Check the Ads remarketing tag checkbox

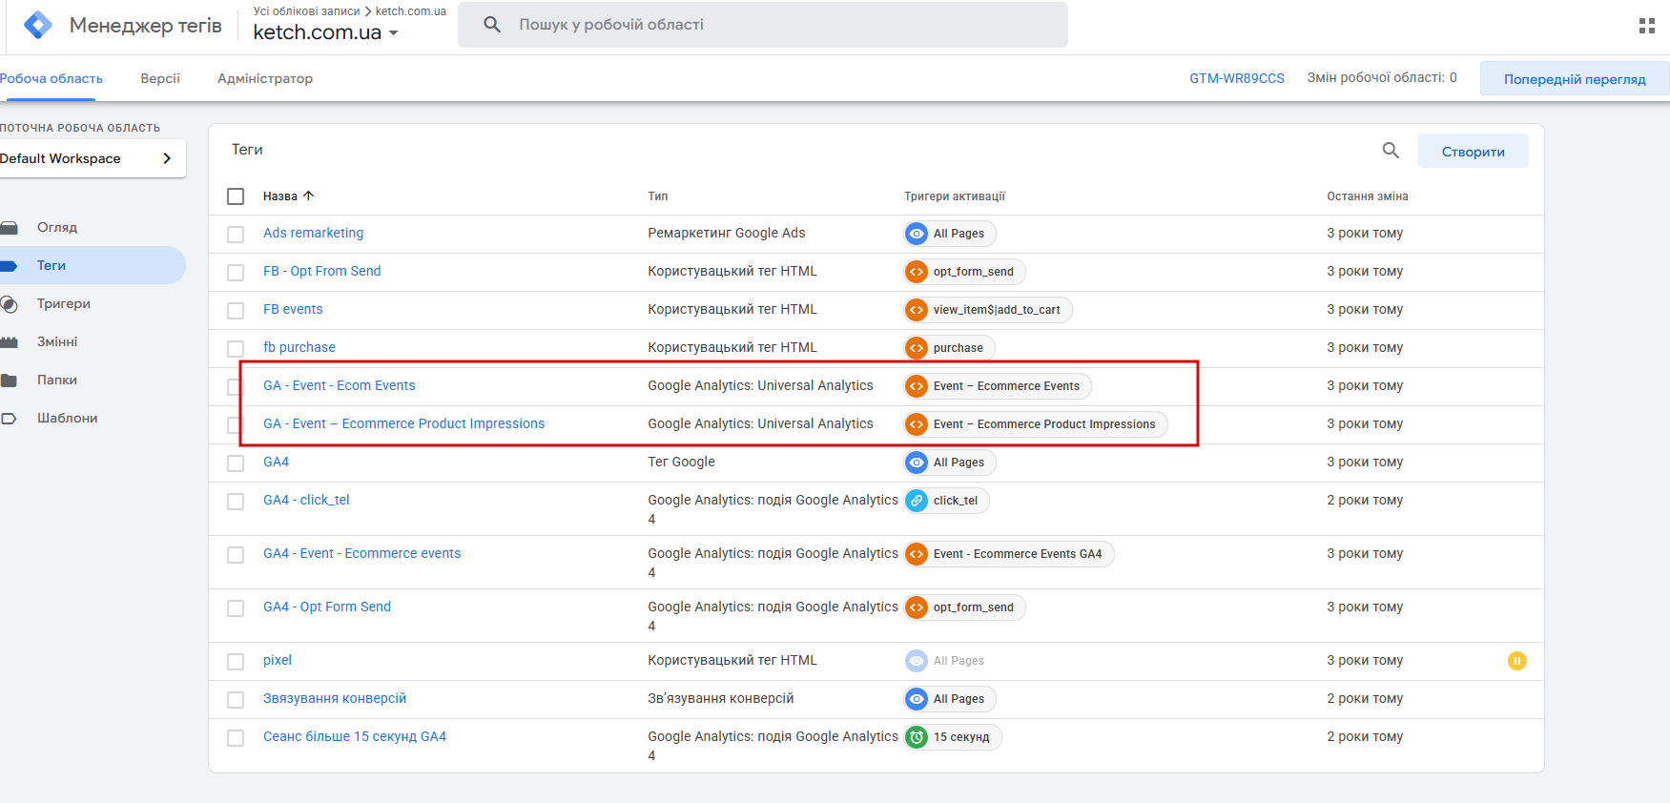coord(236,235)
